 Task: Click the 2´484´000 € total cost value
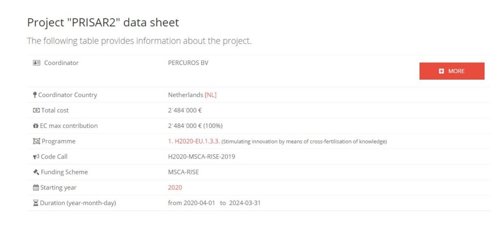click(185, 110)
